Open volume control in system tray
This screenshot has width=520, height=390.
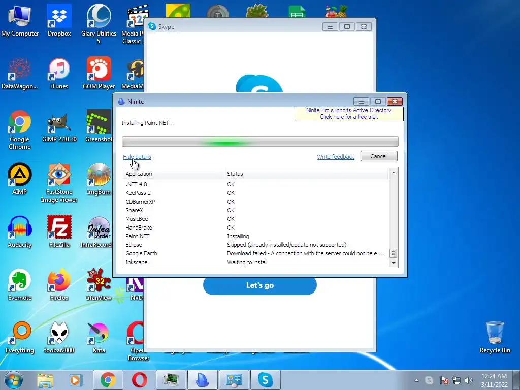click(469, 380)
